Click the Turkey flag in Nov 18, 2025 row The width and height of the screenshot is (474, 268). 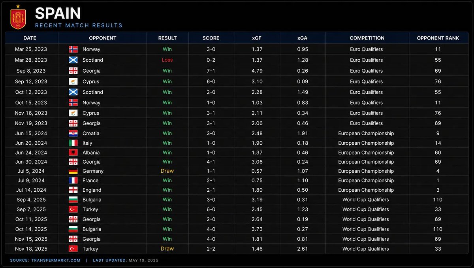pyautogui.click(x=73, y=249)
